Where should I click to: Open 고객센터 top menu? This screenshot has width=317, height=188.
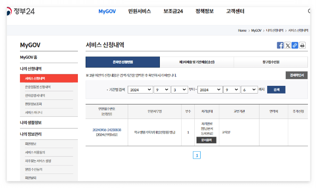click(235, 11)
